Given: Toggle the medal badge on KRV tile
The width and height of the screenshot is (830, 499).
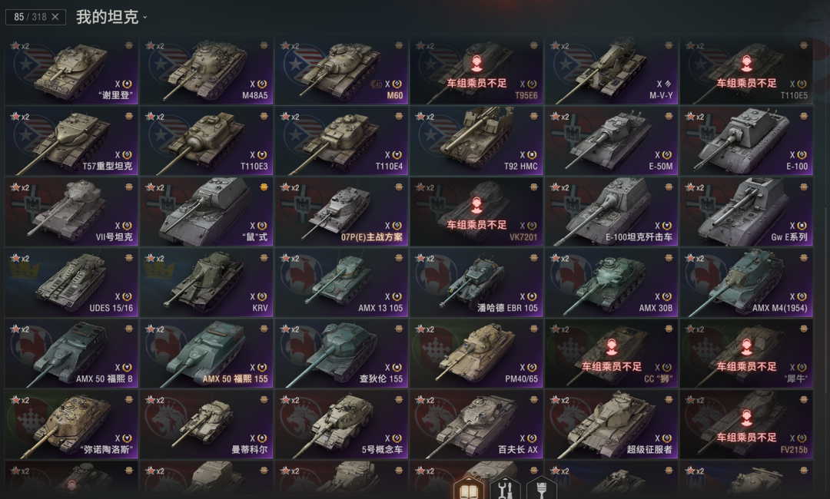Looking at the screenshot, I should click(x=264, y=258).
